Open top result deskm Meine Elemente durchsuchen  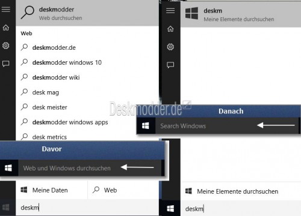241,14
